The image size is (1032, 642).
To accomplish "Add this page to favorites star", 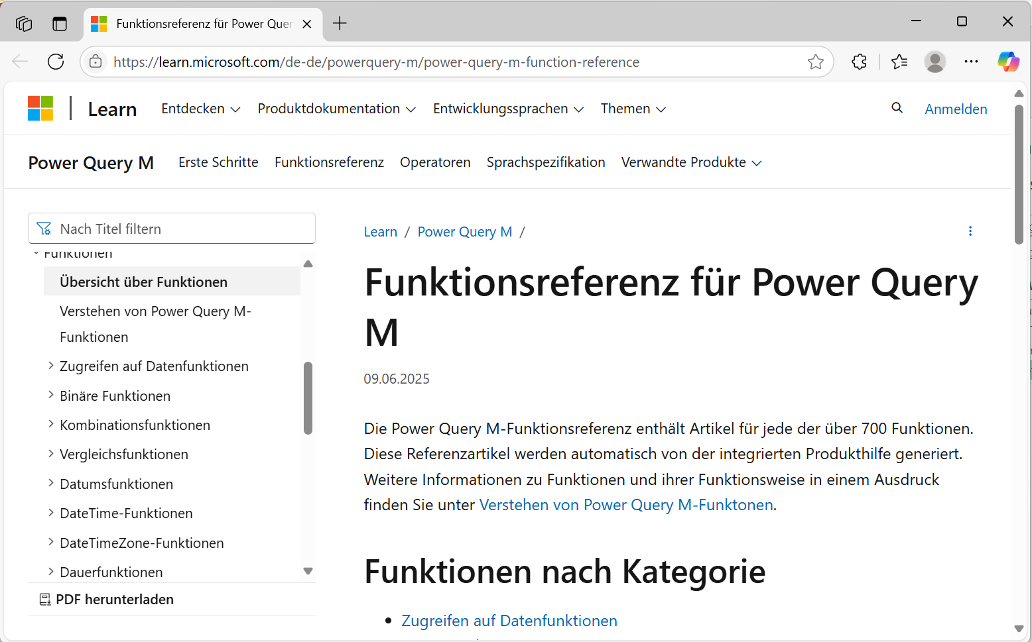I will coord(816,62).
